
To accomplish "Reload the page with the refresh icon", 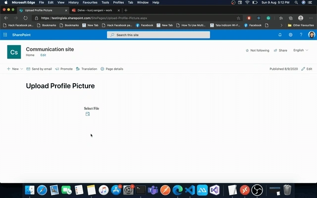I will tap(25, 18).
